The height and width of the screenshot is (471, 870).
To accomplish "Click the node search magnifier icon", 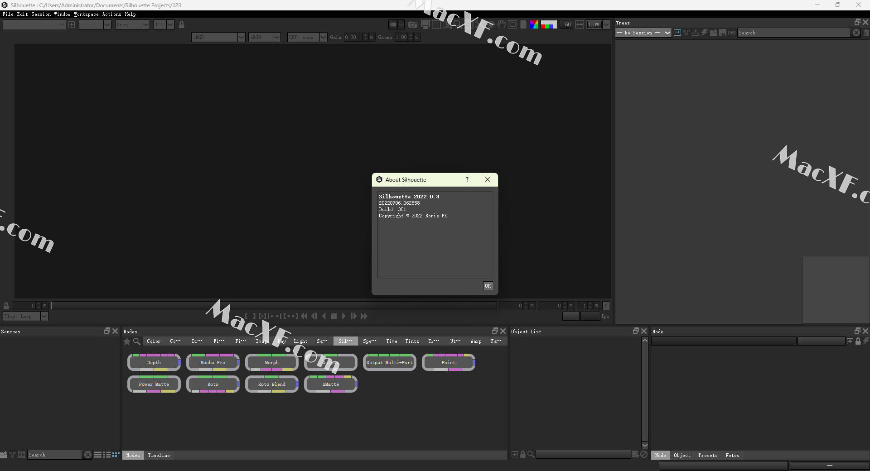I will pos(136,341).
